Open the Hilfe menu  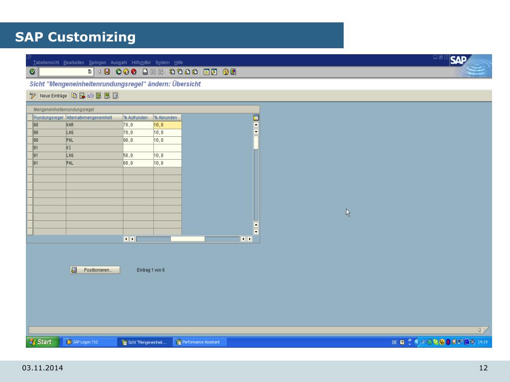[179, 62]
